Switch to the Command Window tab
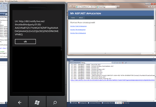 94,103
